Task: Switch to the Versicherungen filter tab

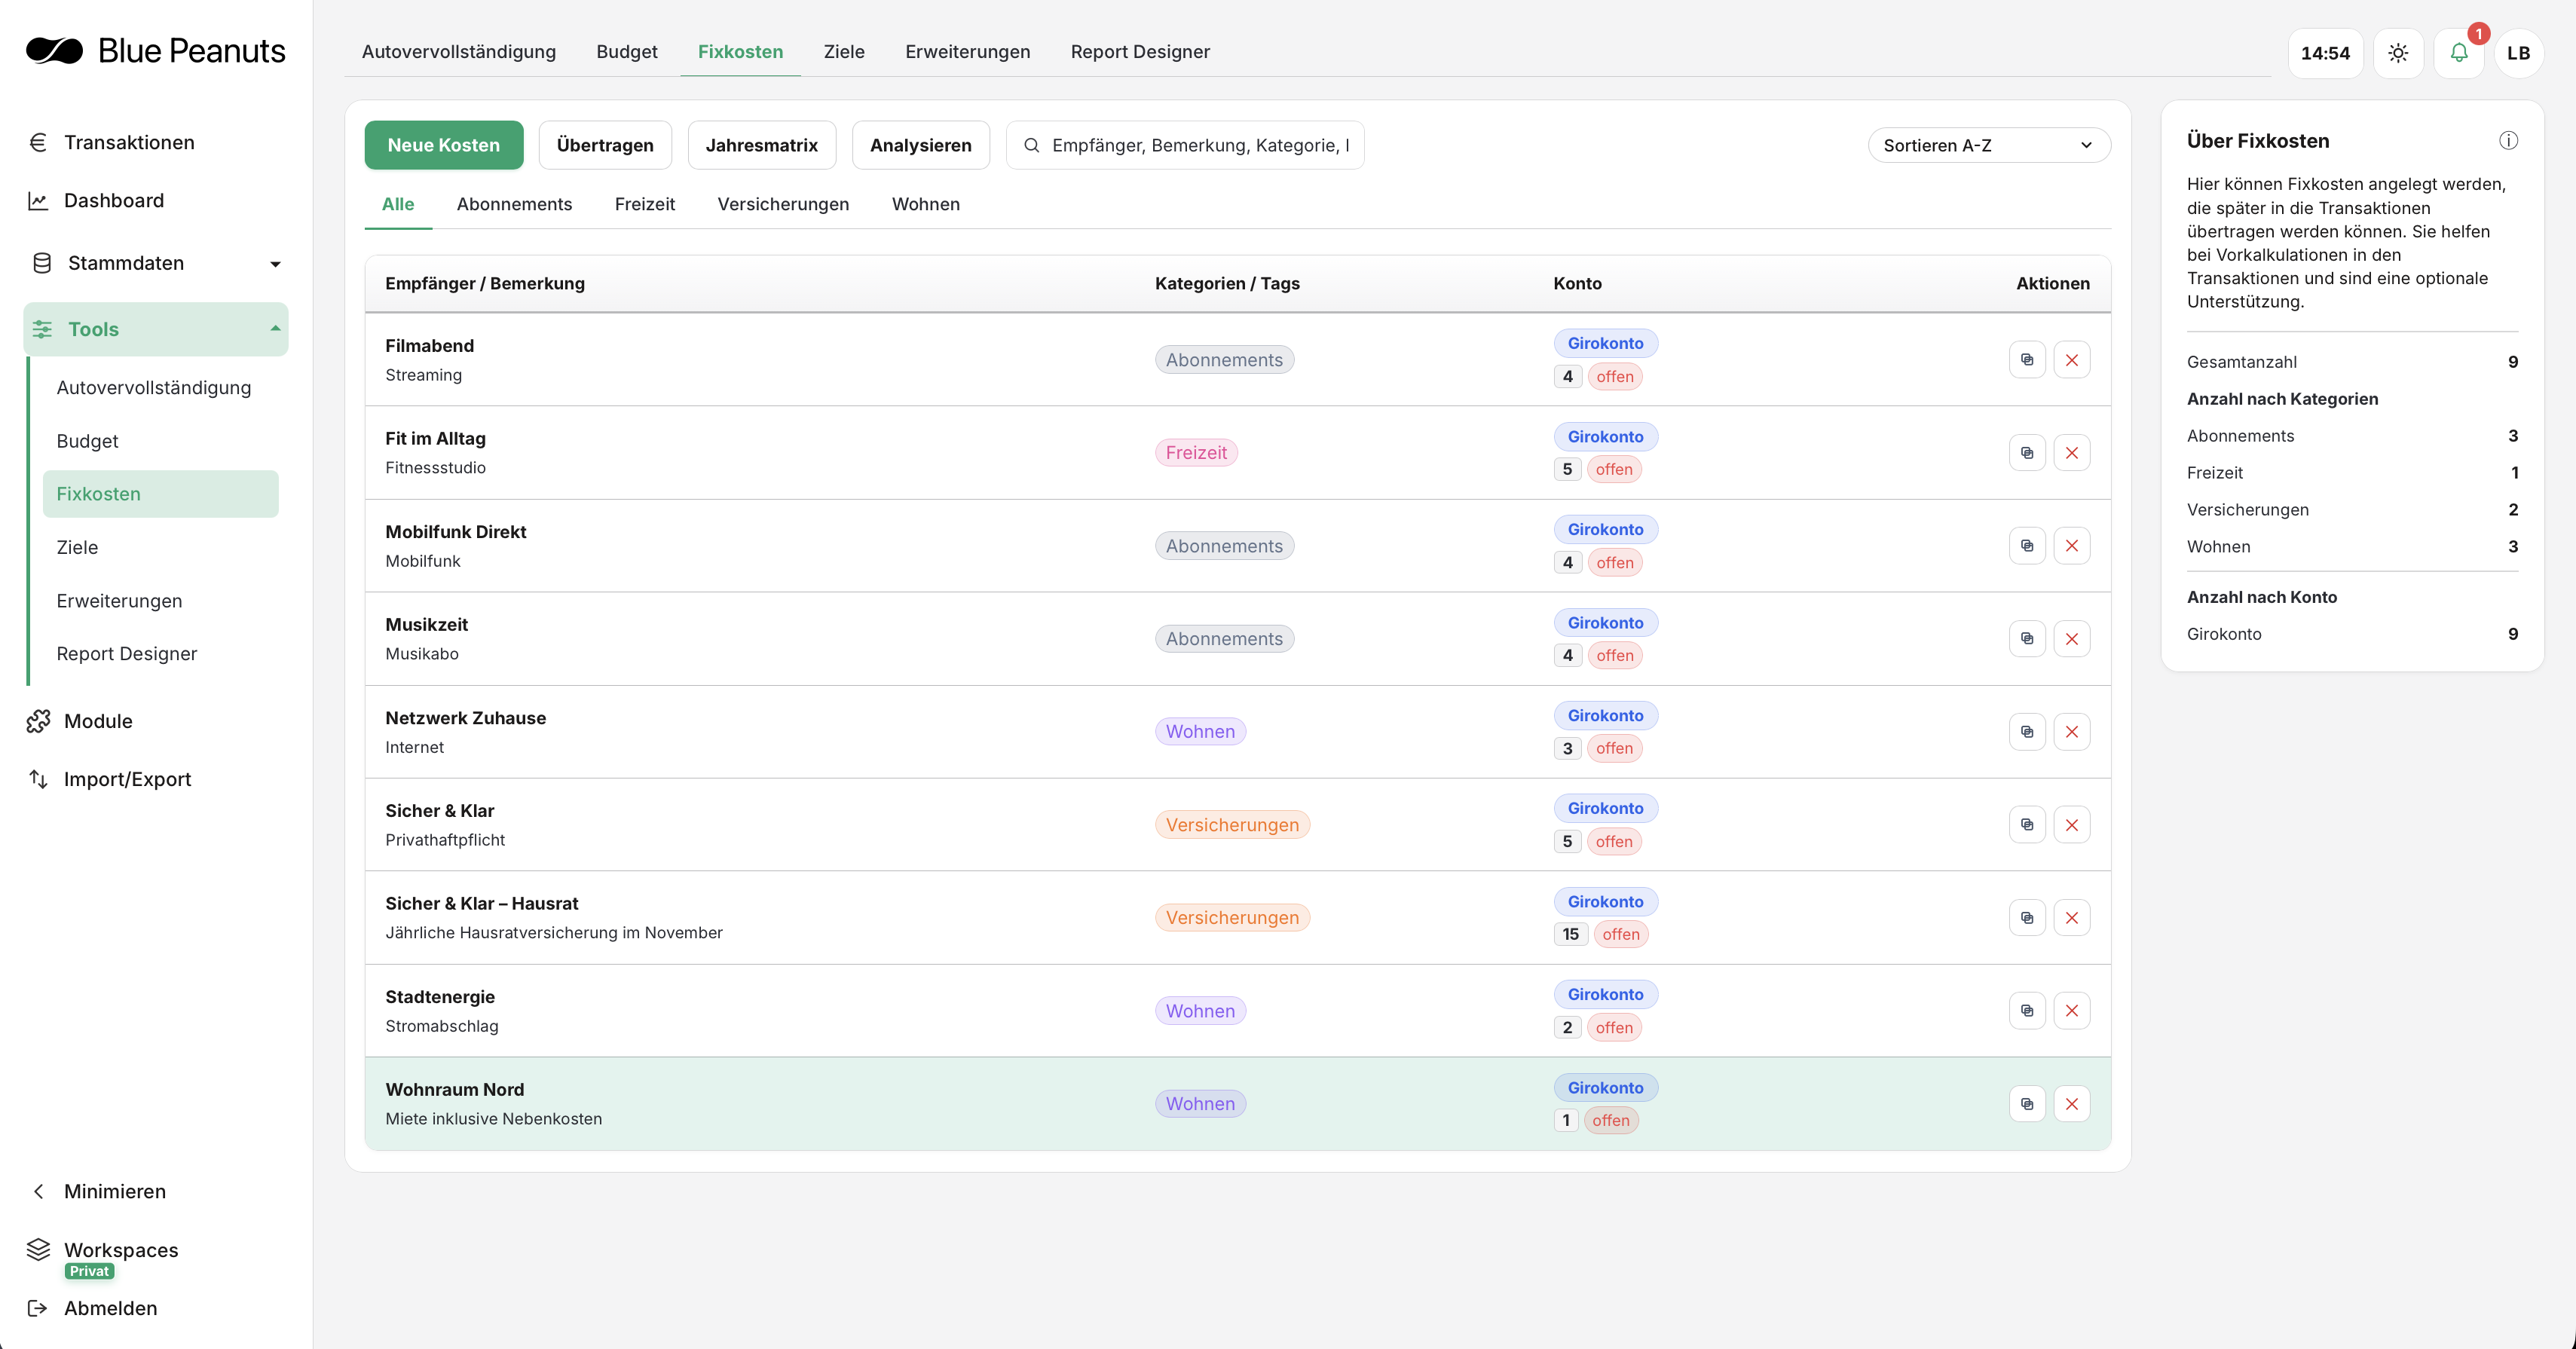Action: pyautogui.click(x=783, y=204)
